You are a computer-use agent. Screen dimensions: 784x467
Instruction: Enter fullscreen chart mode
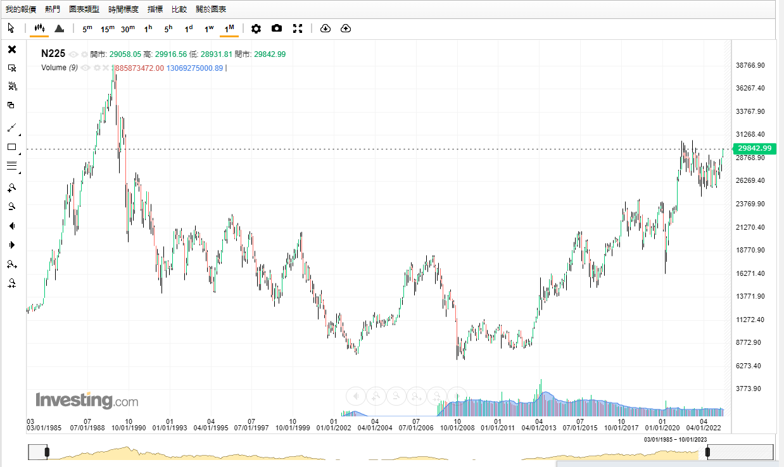click(x=298, y=28)
